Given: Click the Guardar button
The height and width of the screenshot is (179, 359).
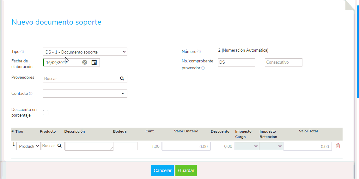Looking at the screenshot, I should click(x=186, y=170).
